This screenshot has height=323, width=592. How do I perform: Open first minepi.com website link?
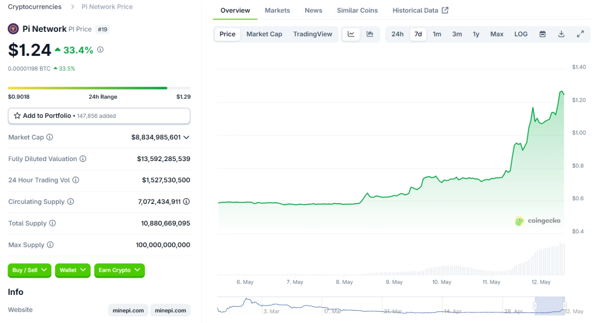(128, 310)
